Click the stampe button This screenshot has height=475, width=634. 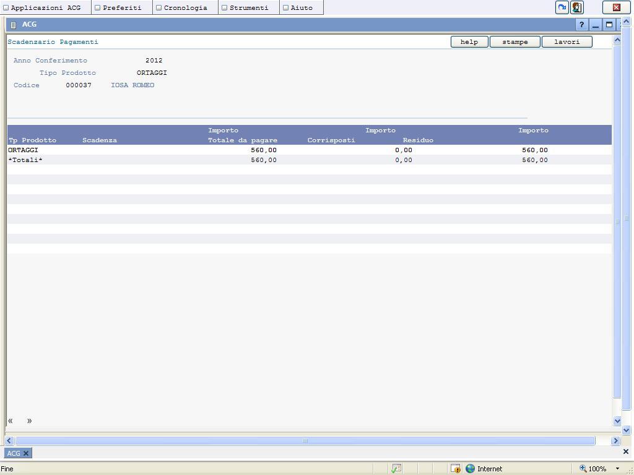pos(515,42)
